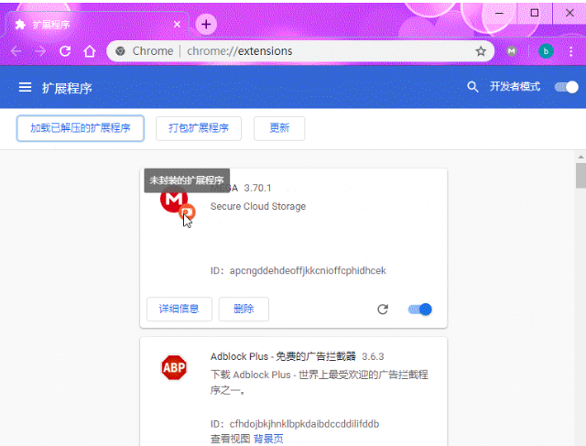This screenshot has width=586, height=446.
Task: Click the scrollbar up arrow
Action: pyautogui.click(x=581, y=157)
